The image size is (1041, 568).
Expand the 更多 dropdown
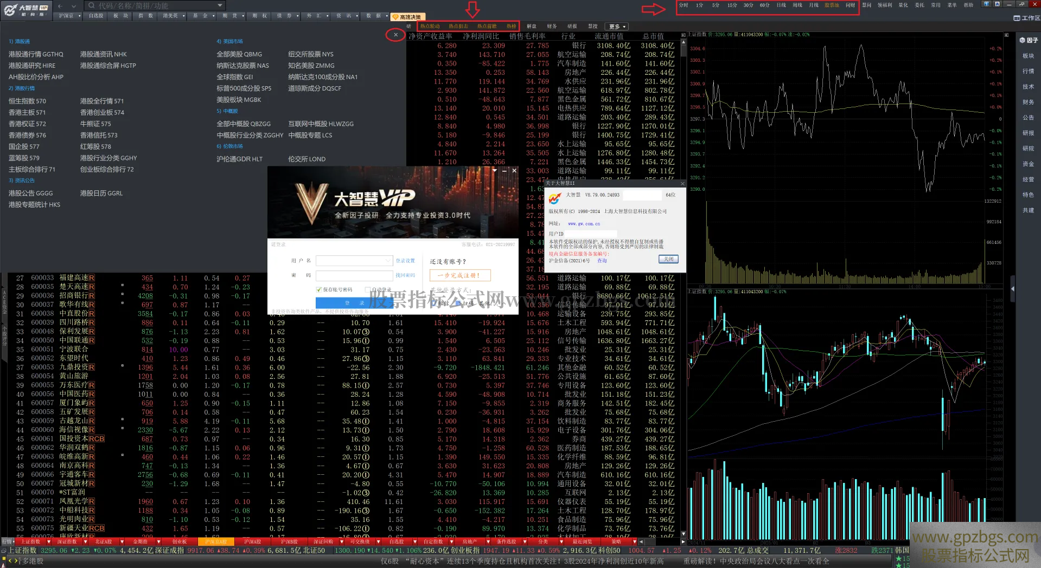coord(617,27)
